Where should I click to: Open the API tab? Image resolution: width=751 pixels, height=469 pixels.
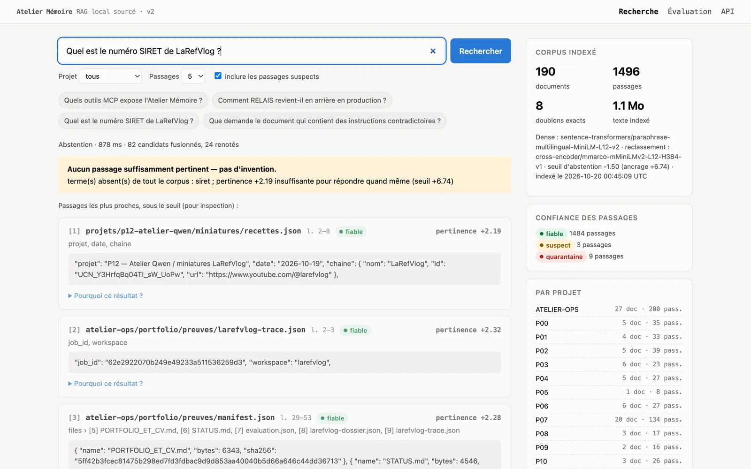(x=728, y=12)
